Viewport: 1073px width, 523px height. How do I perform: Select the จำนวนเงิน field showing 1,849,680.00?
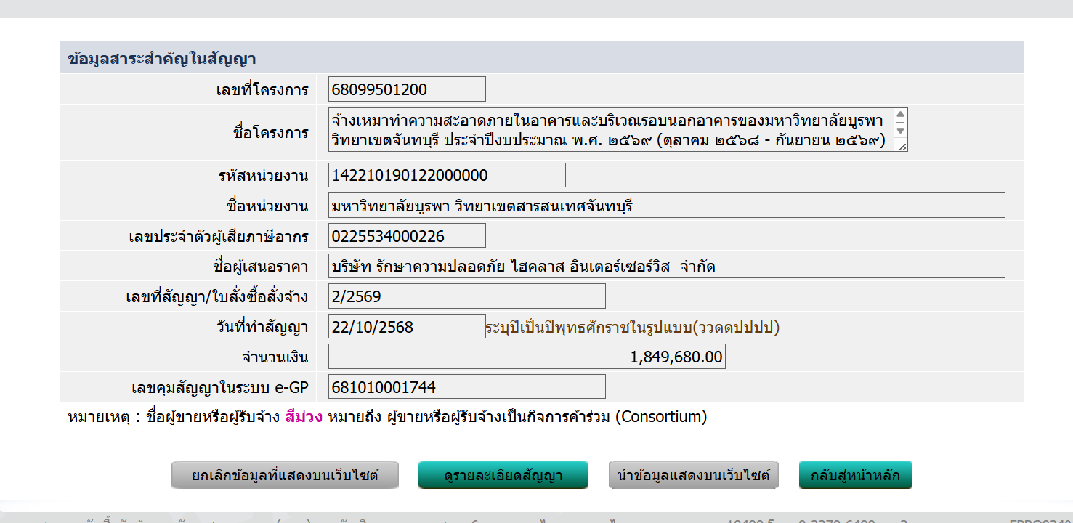point(527,357)
